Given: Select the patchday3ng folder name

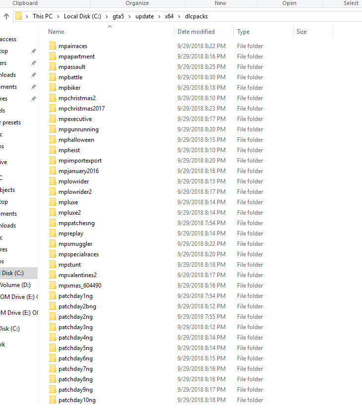Looking at the screenshot, I should [75, 327].
